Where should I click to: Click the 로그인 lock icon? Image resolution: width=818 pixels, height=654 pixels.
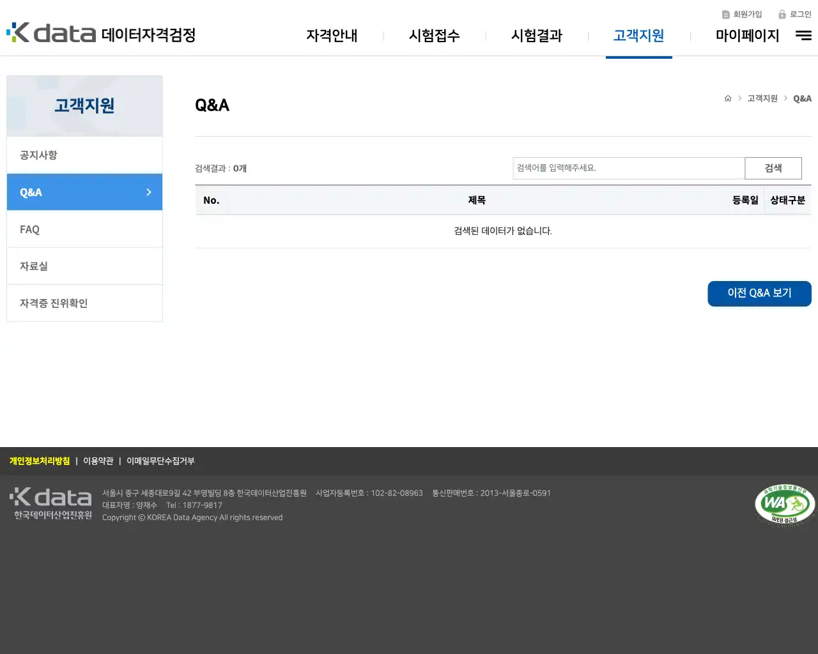tap(782, 14)
